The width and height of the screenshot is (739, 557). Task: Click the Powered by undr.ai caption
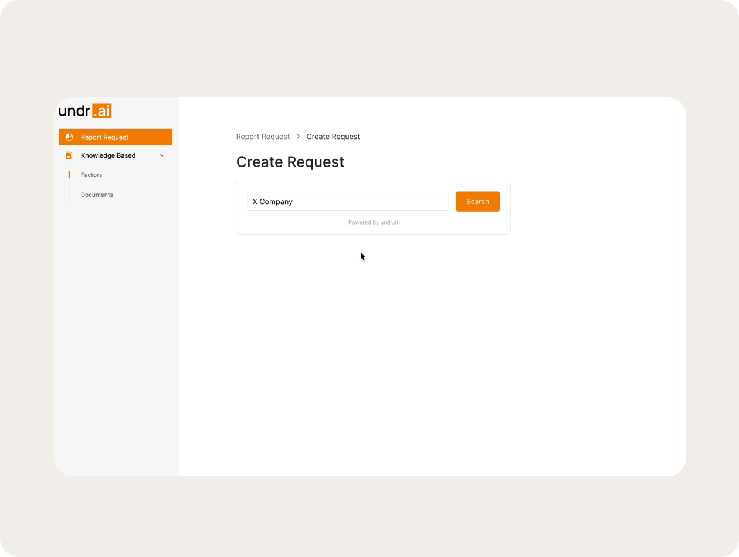(373, 222)
